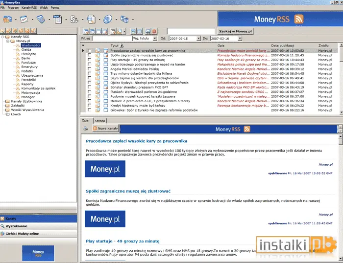This screenshot has width=343, height=263.
Task: Click into the Filtruj text field
Action: coord(112,39)
